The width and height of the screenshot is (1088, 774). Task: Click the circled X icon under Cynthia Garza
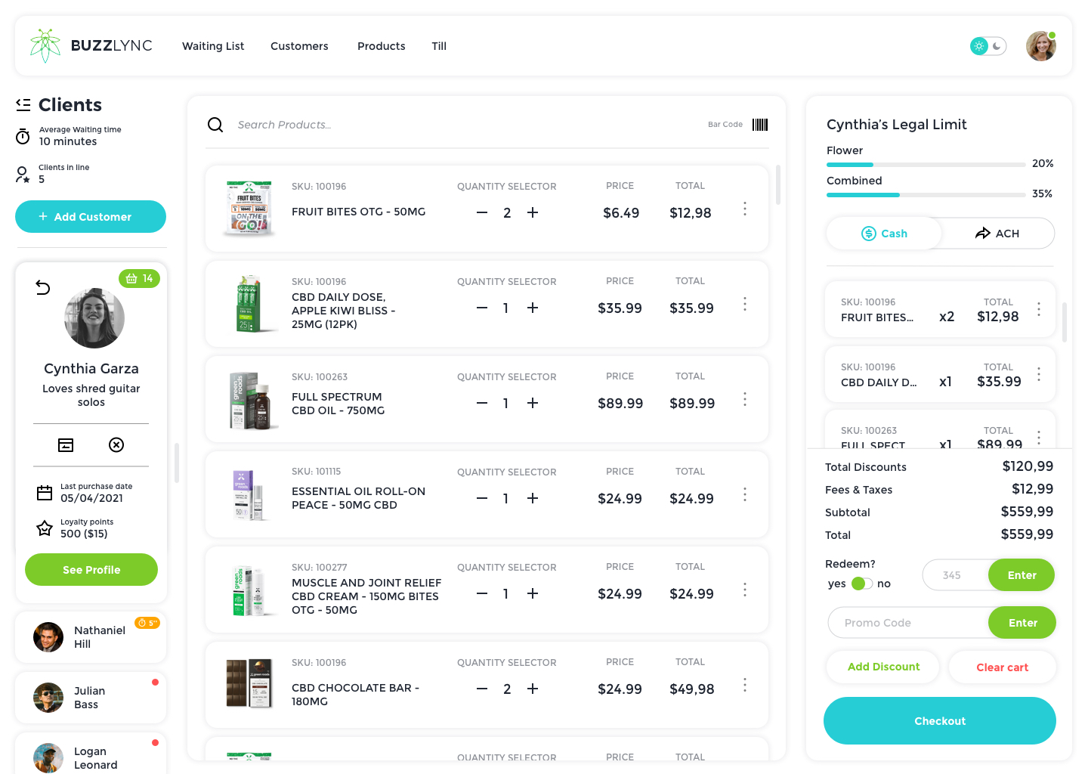pyautogui.click(x=116, y=445)
